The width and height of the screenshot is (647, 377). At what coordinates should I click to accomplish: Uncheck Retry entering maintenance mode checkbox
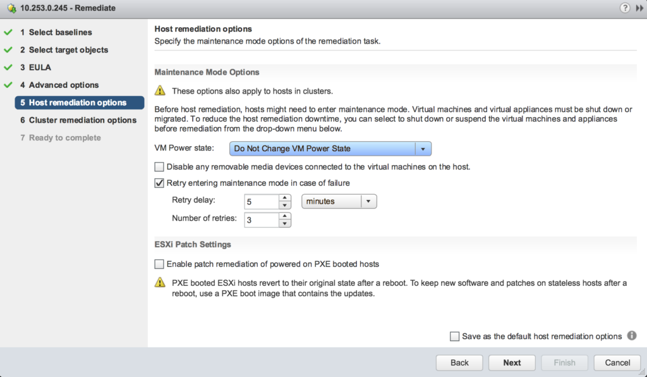tap(159, 183)
